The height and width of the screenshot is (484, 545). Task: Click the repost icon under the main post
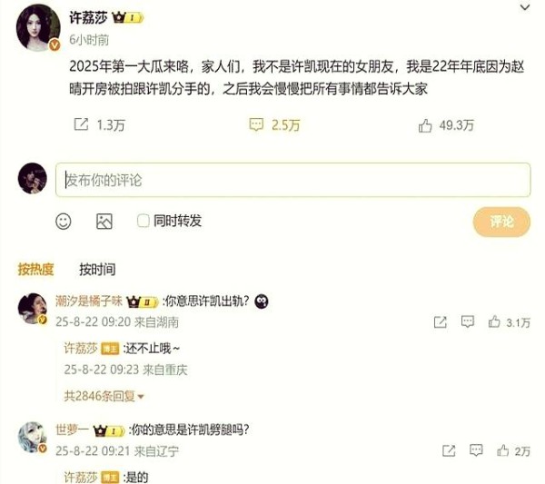(x=82, y=124)
